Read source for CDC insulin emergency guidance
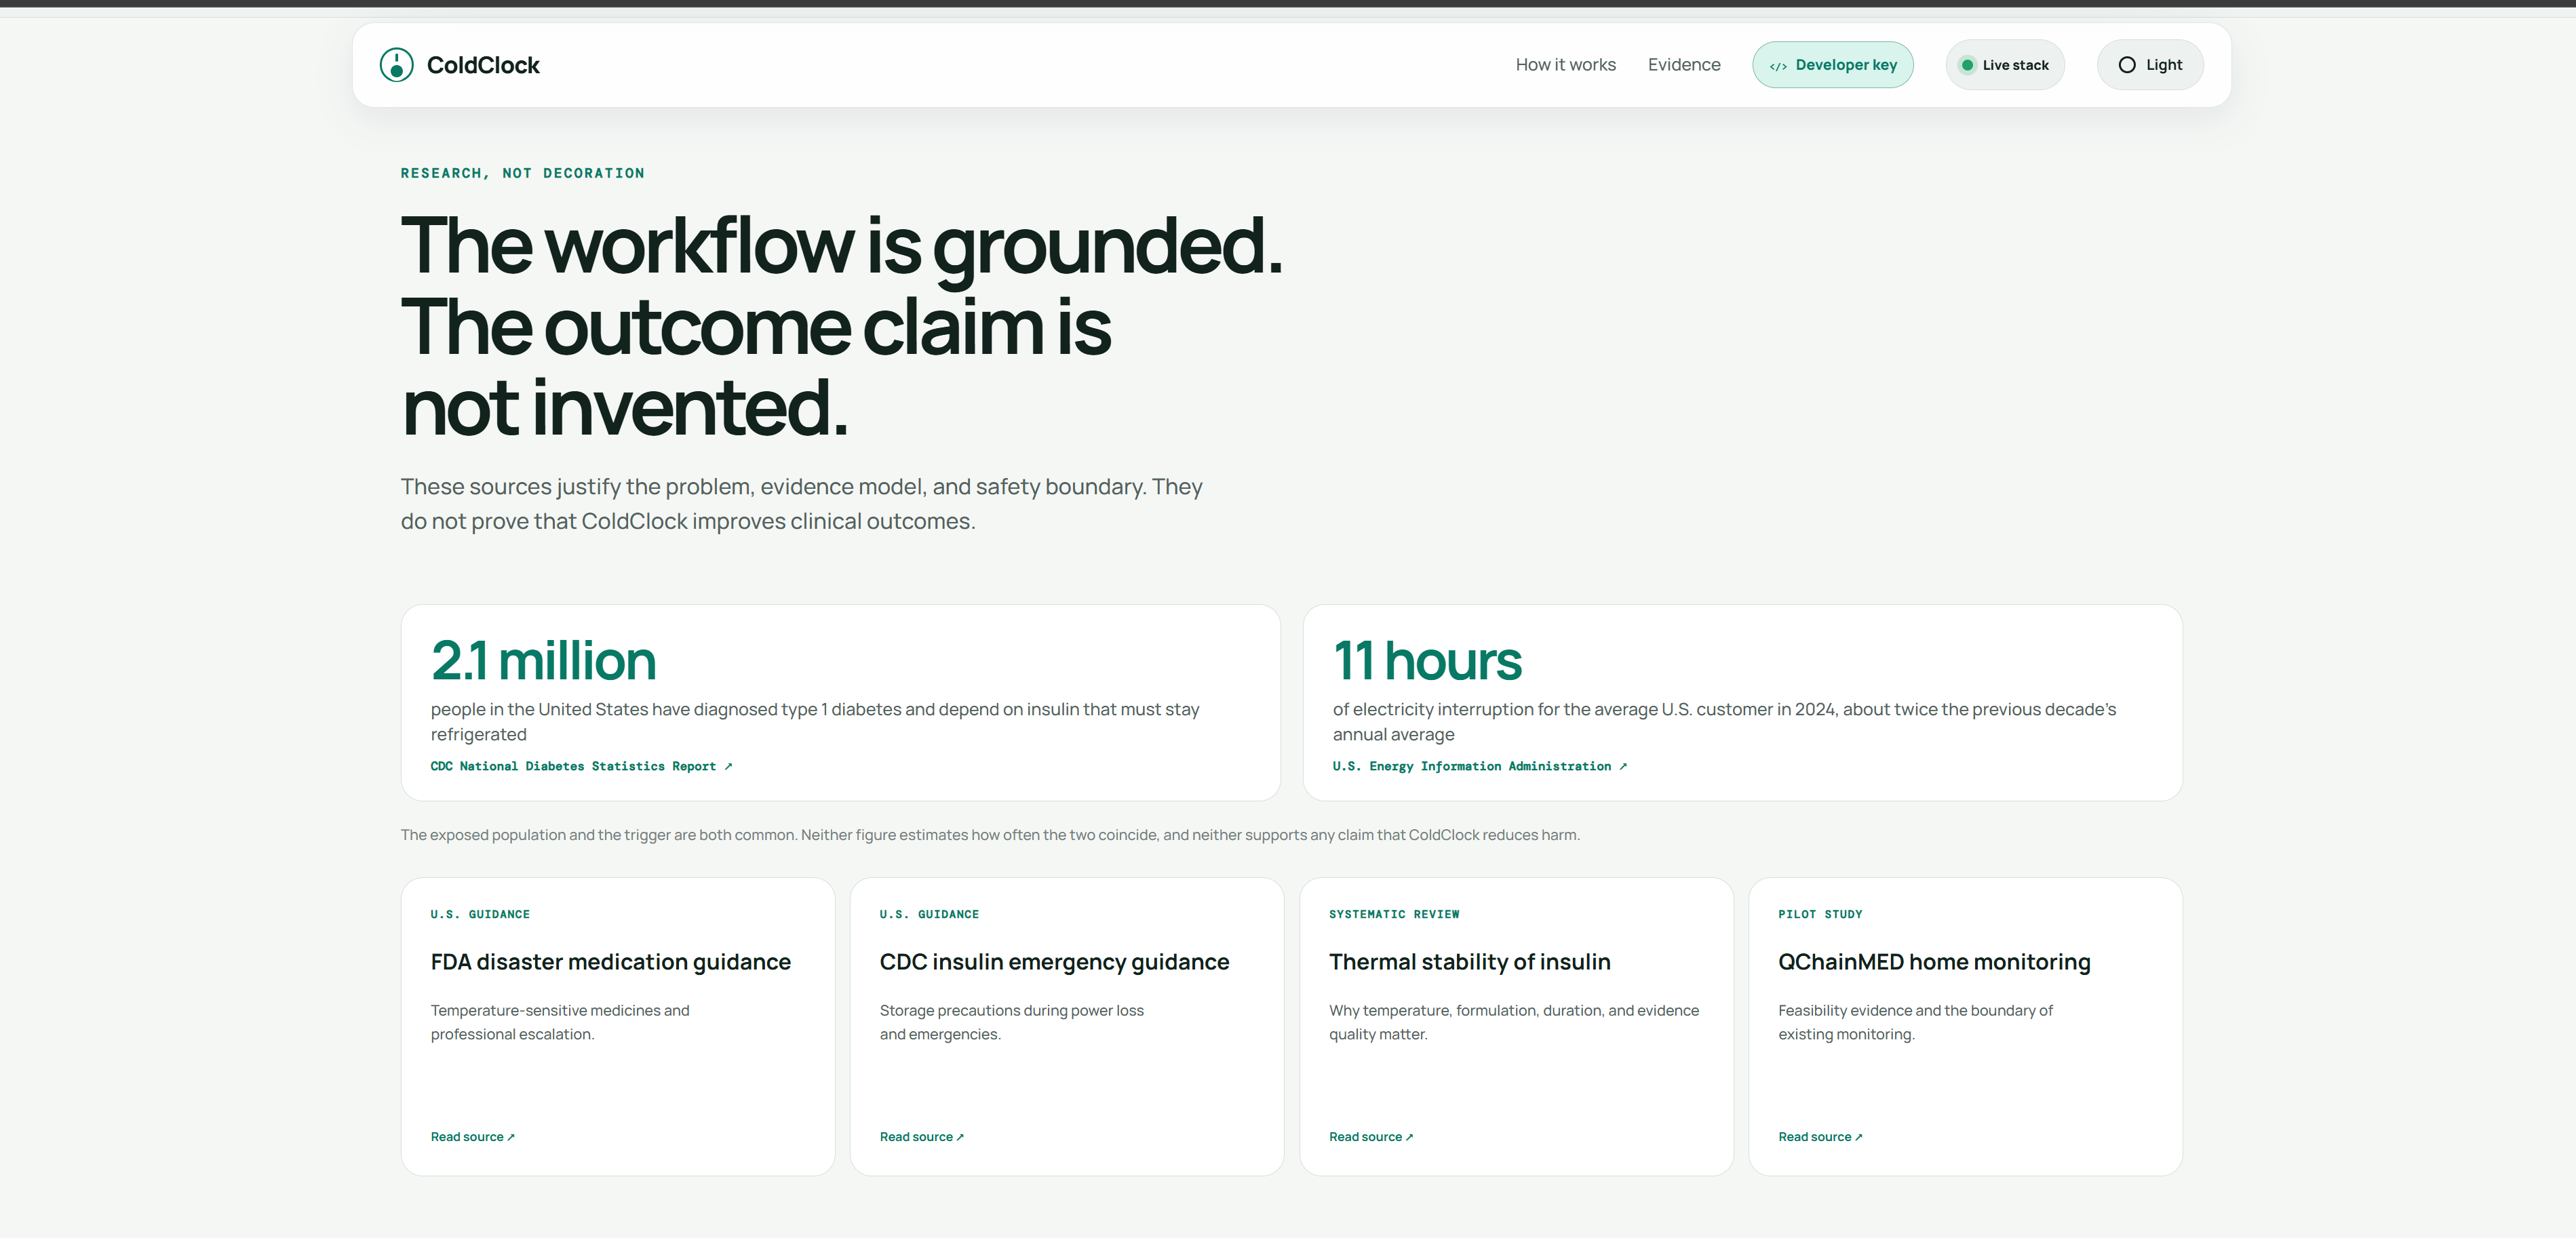 pos(921,1137)
